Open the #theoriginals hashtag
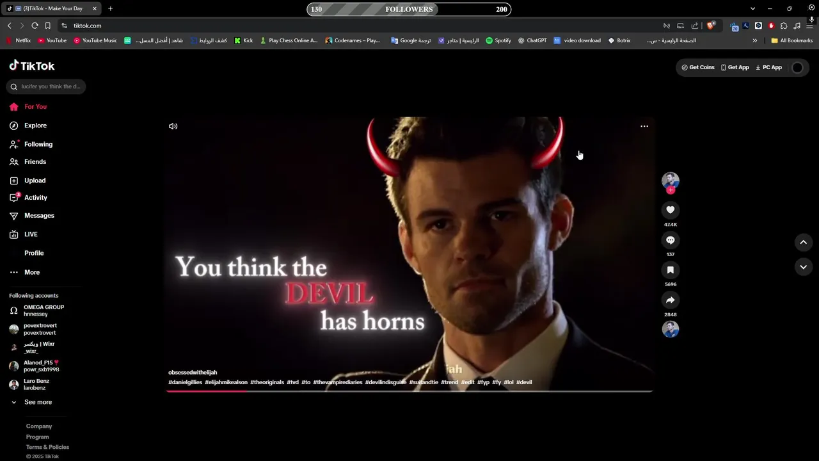Image resolution: width=819 pixels, height=461 pixels. [267, 382]
